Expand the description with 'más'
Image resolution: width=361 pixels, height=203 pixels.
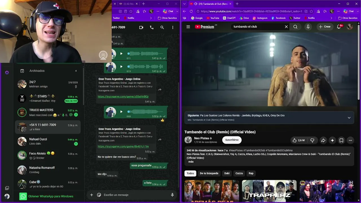point(191,162)
